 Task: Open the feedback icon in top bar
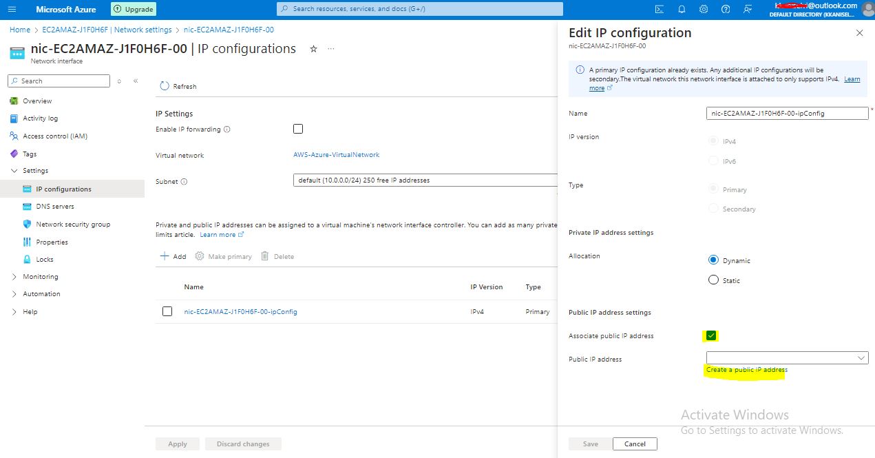748,9
